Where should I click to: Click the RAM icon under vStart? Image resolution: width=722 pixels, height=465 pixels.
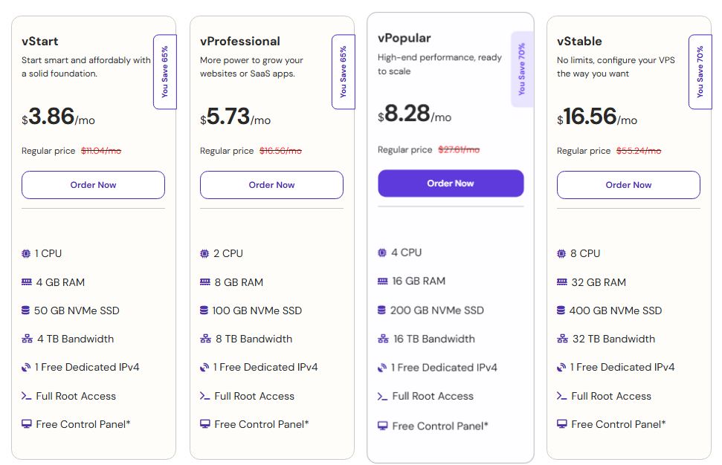[27, 282]
